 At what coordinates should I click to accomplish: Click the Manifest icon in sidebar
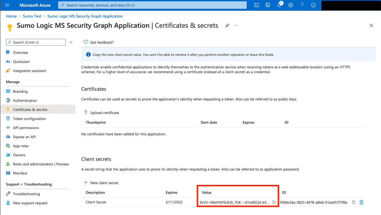8,173
